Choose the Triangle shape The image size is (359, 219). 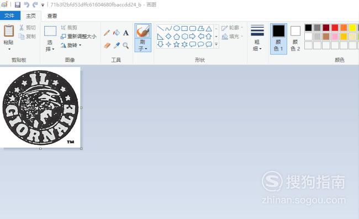pos(209,29)
